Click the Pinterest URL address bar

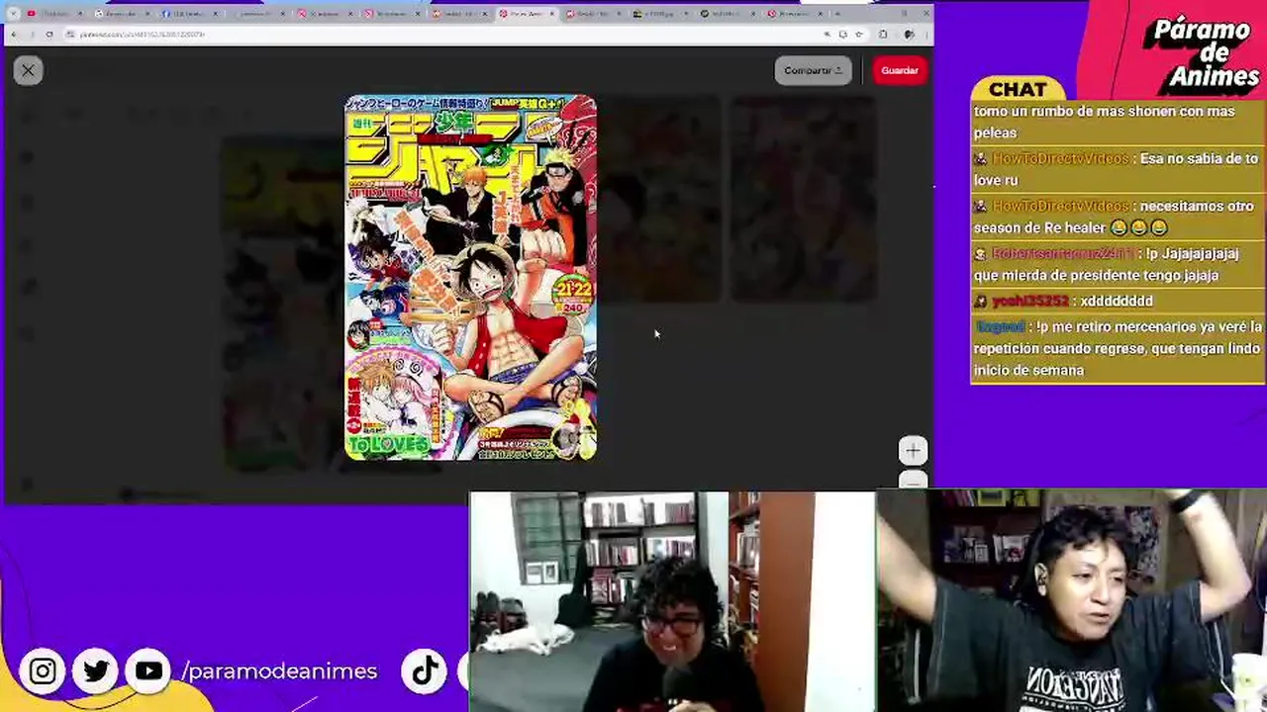coord(445,35)
